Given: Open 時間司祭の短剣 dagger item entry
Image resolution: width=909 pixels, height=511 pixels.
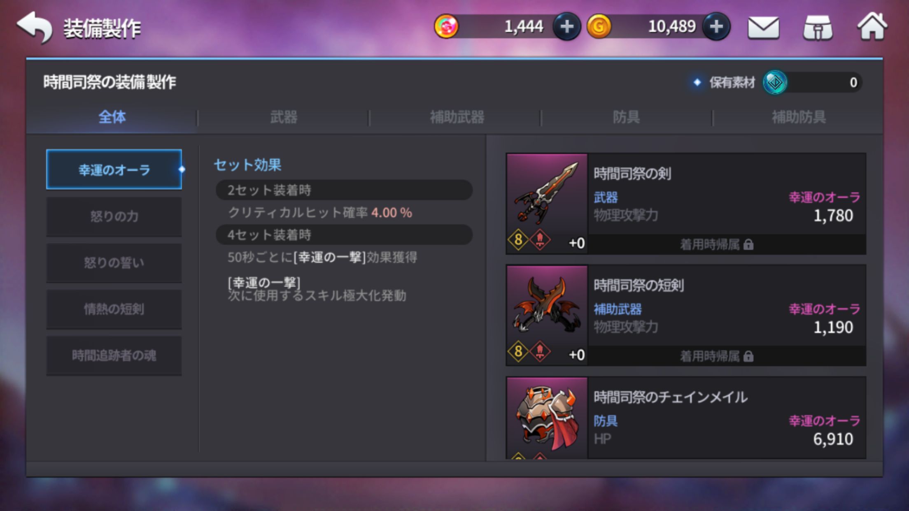Looking at the screenshot, I should [x=686, y=315].
